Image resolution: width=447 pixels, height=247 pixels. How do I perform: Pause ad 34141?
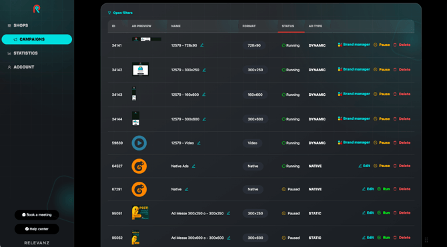click(382, 45)
